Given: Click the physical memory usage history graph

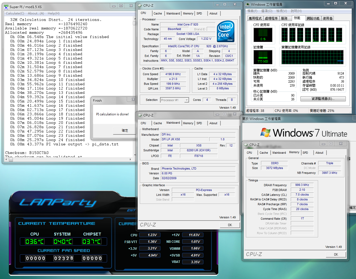Looking at the screenshot, I should tap(313, 57).
